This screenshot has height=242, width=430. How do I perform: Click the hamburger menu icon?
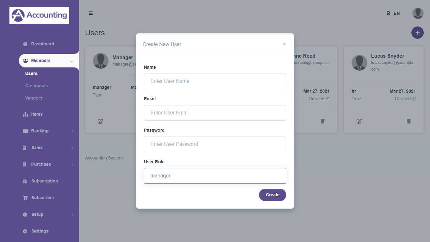point(91,13)
